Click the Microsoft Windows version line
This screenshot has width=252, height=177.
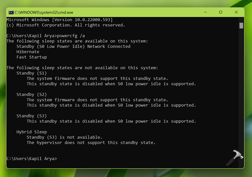pos(60,19)
